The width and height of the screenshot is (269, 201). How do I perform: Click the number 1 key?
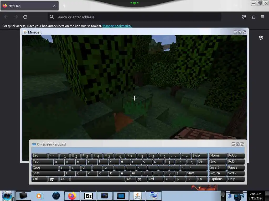coord(65,155)
